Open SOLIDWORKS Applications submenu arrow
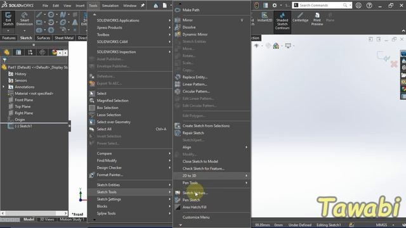 tap(169, 20)
